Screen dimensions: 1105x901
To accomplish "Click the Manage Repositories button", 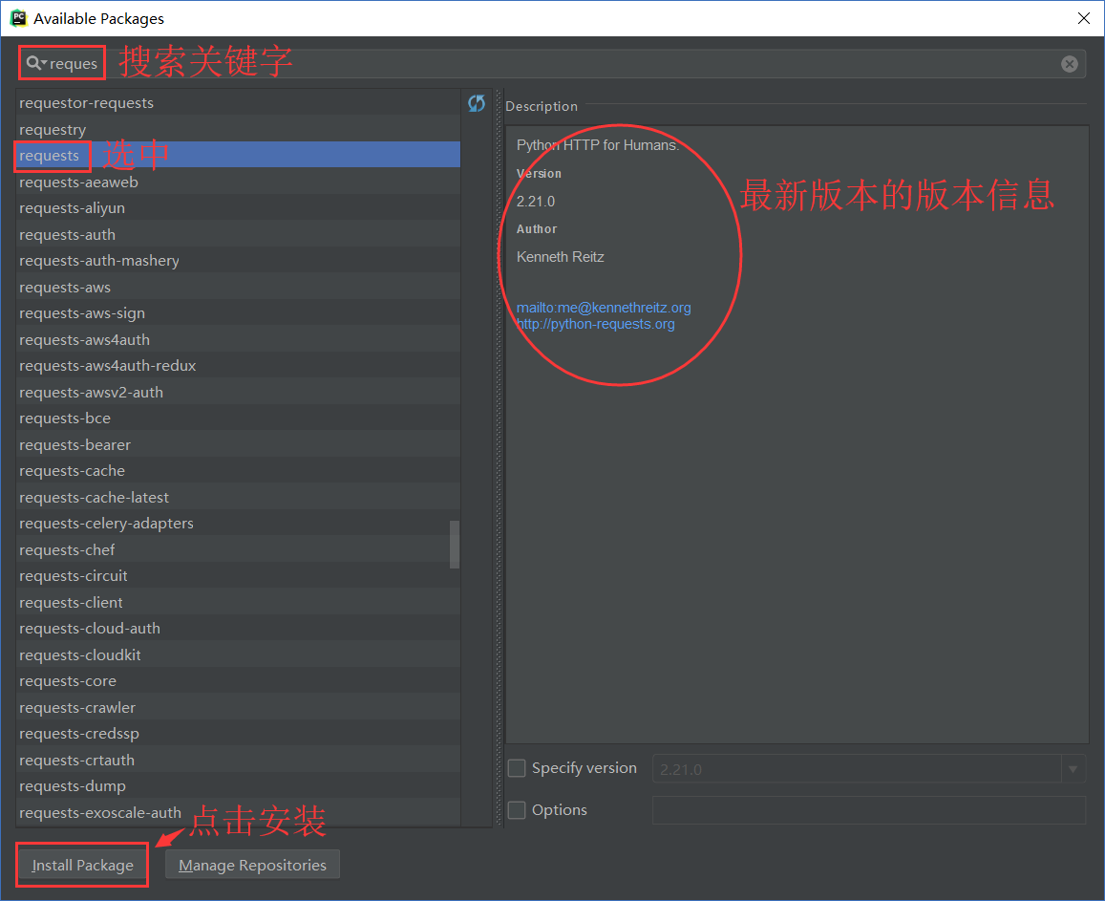I will 252,865.
